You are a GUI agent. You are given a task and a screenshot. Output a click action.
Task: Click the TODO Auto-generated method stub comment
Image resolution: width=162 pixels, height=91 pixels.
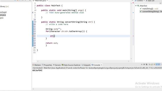tap(65, 13)
